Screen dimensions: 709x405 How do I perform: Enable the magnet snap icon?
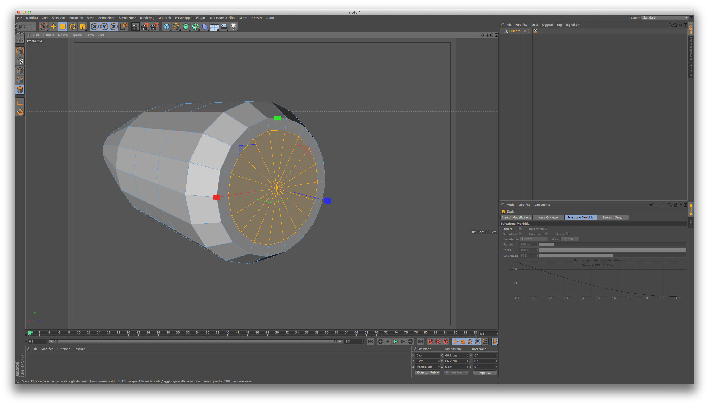pyautogui.click(x=20, y=112)
